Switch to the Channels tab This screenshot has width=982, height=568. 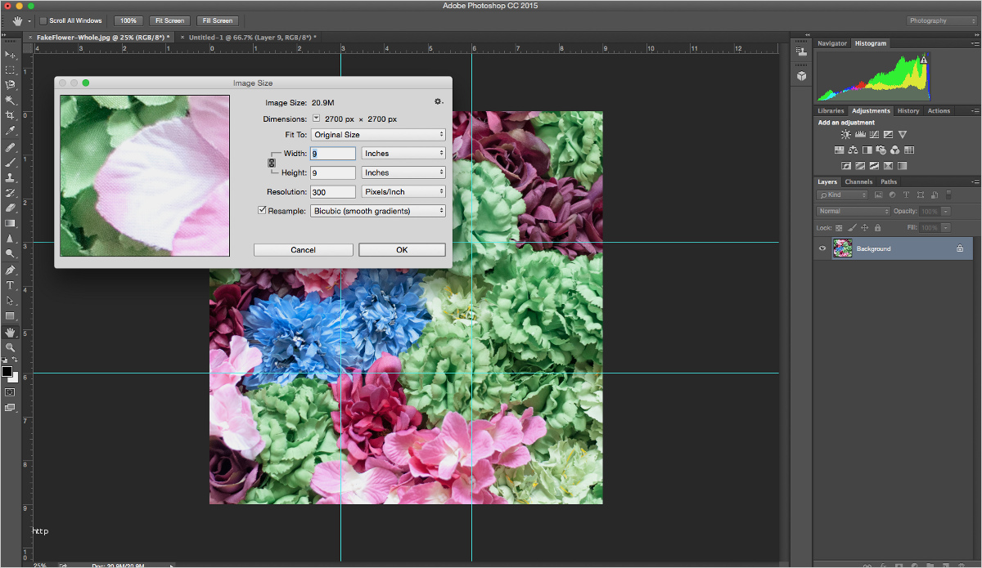[x=858, y=181]
